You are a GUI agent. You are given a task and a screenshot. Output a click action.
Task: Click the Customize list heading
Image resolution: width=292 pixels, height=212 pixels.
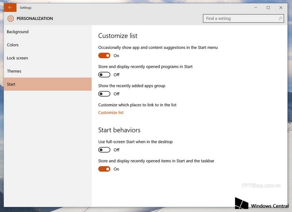click(118, 36)
